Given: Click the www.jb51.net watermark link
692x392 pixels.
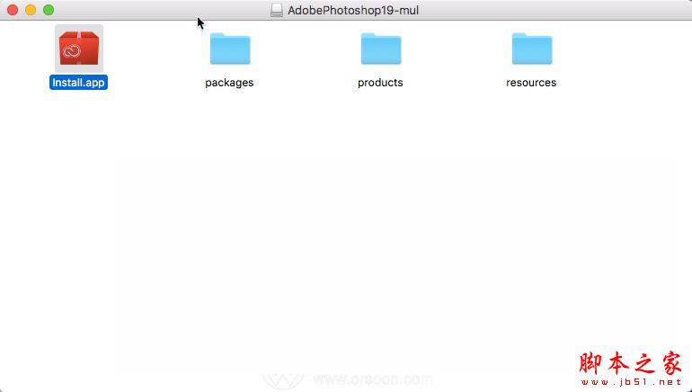Looking at the screenshot, I should coord(631,382).
